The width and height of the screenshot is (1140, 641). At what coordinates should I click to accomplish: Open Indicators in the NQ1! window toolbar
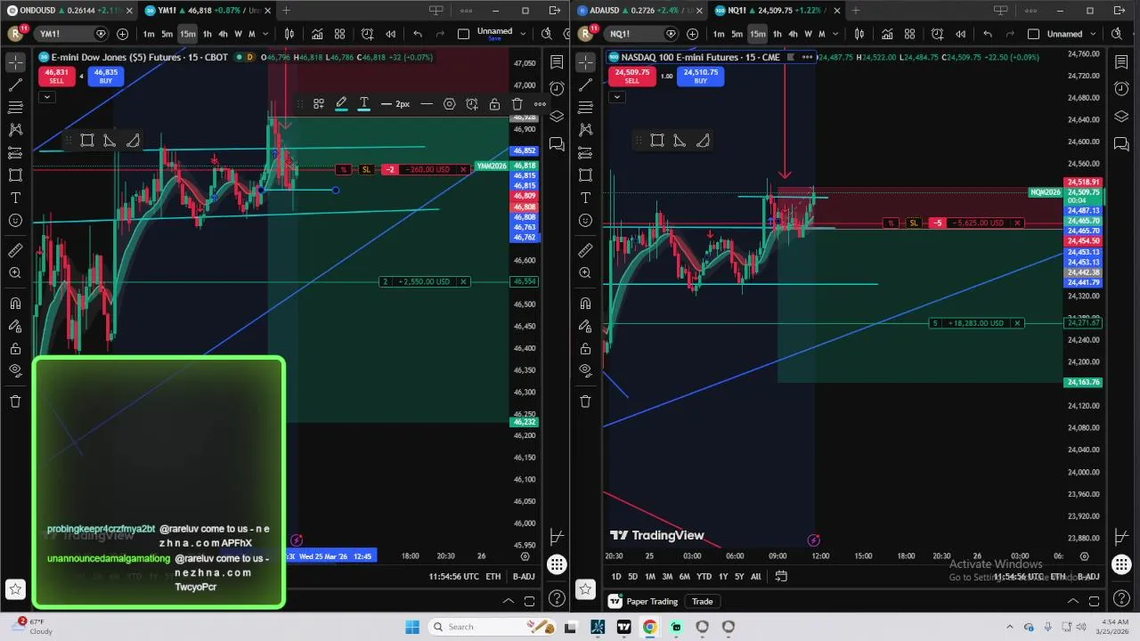tap(887, 34)
